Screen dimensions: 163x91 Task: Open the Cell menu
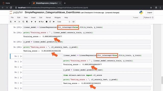tap(41, 17)
